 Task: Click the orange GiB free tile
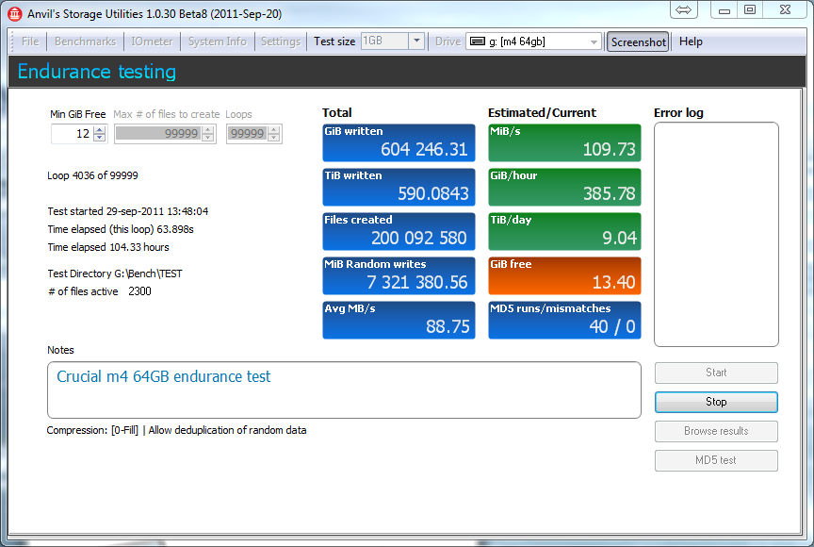(565, 275)
